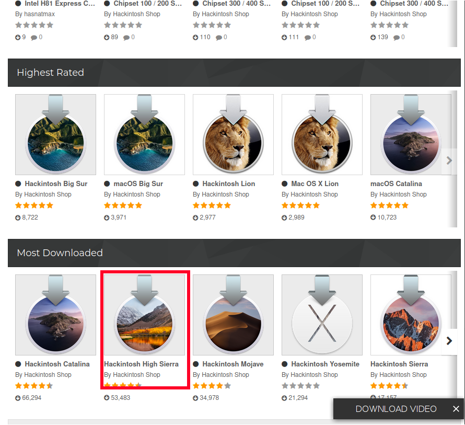Click the Hackintosh Yosemite X icon
The height and width of the screenshot is (425, 465).
point(322,315)
